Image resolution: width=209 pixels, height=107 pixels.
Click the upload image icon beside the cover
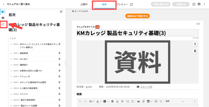point(195,44)
